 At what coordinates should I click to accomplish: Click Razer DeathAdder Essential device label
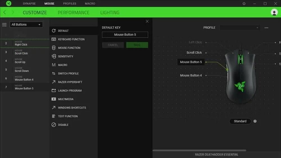[x=216, y=154]
